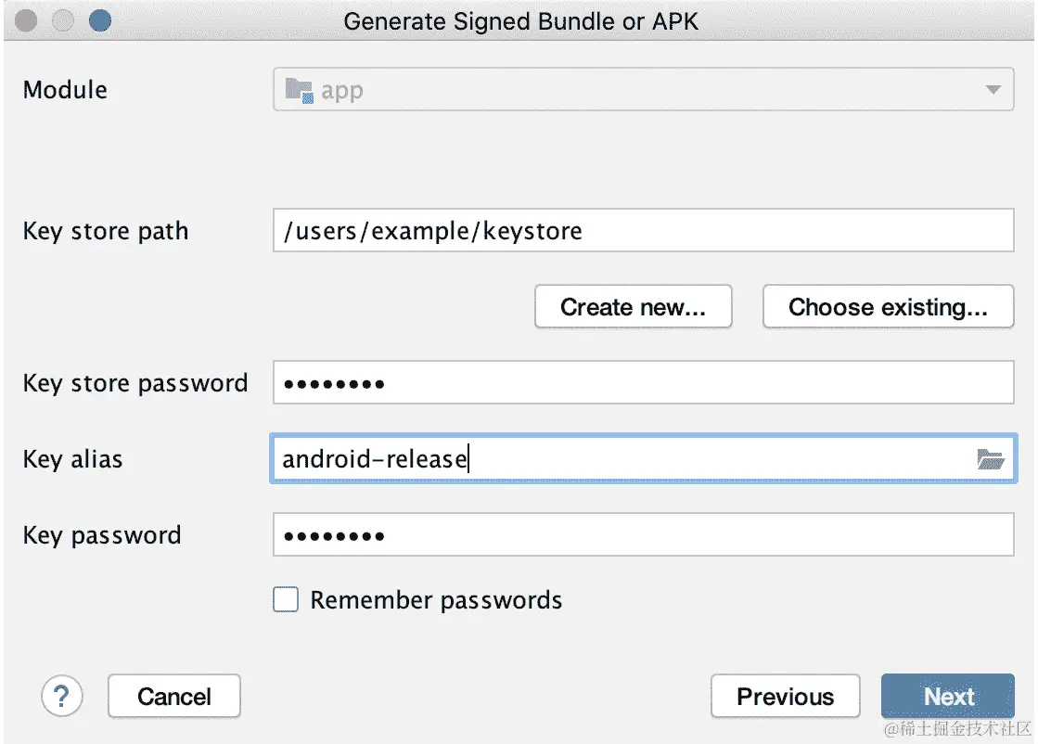This screenshot has height=744, width=1038.
Task: Click the Key store password field
Action: pyautogui.click(x=640, y=382)
